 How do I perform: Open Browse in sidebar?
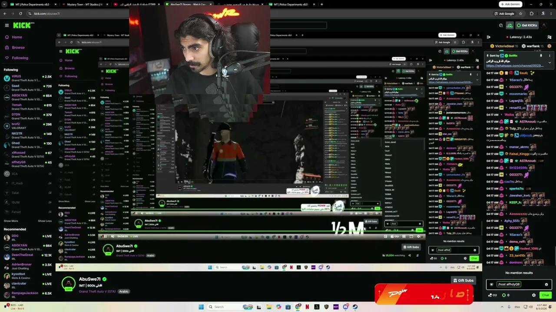(x=18, y=48)
